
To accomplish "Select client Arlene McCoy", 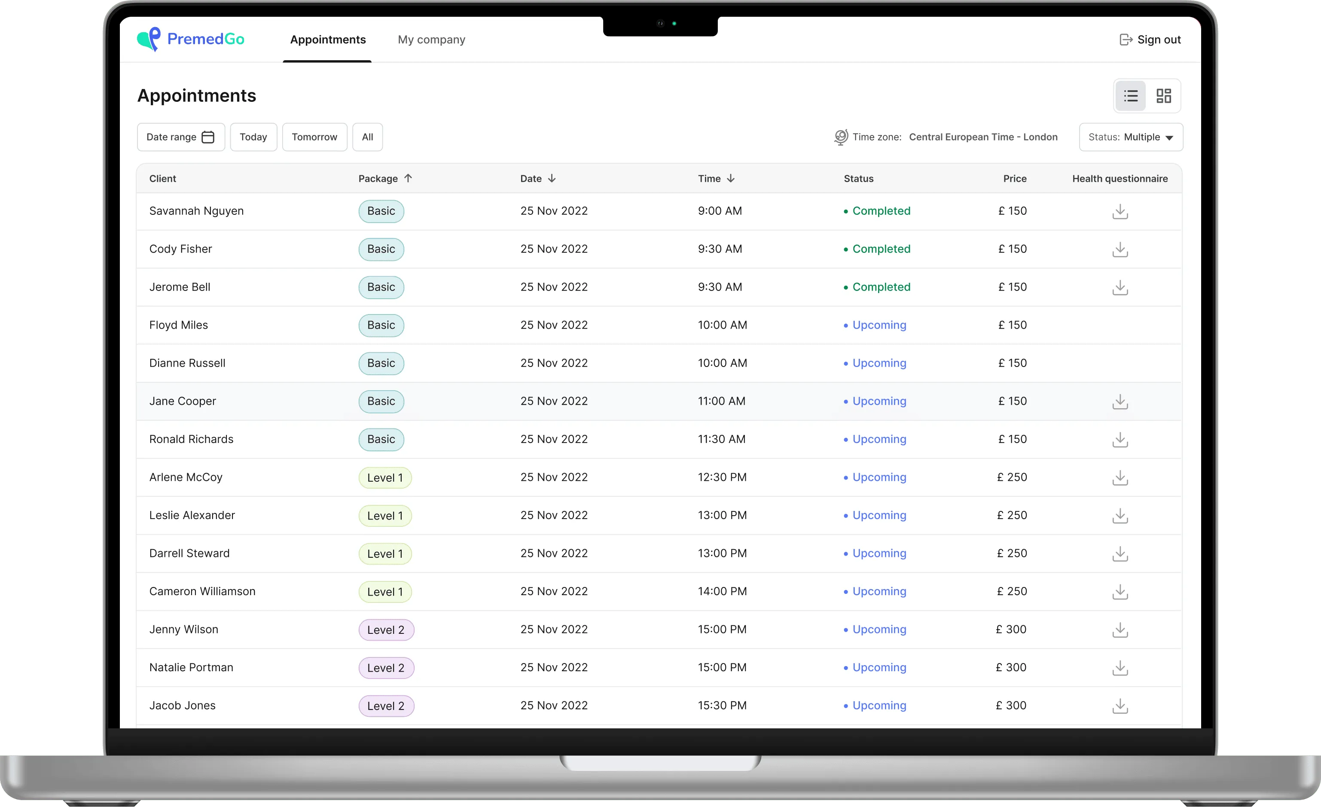I will pyautogui.click(x=186, y=477).
